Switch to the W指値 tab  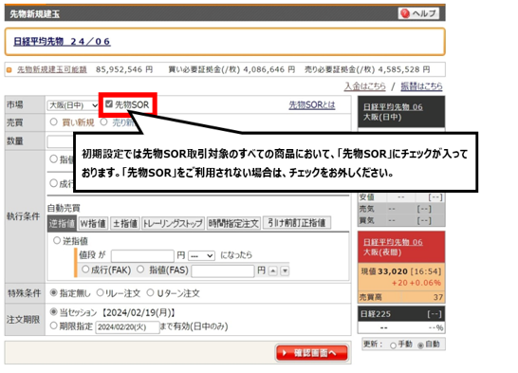pos(93,223)
